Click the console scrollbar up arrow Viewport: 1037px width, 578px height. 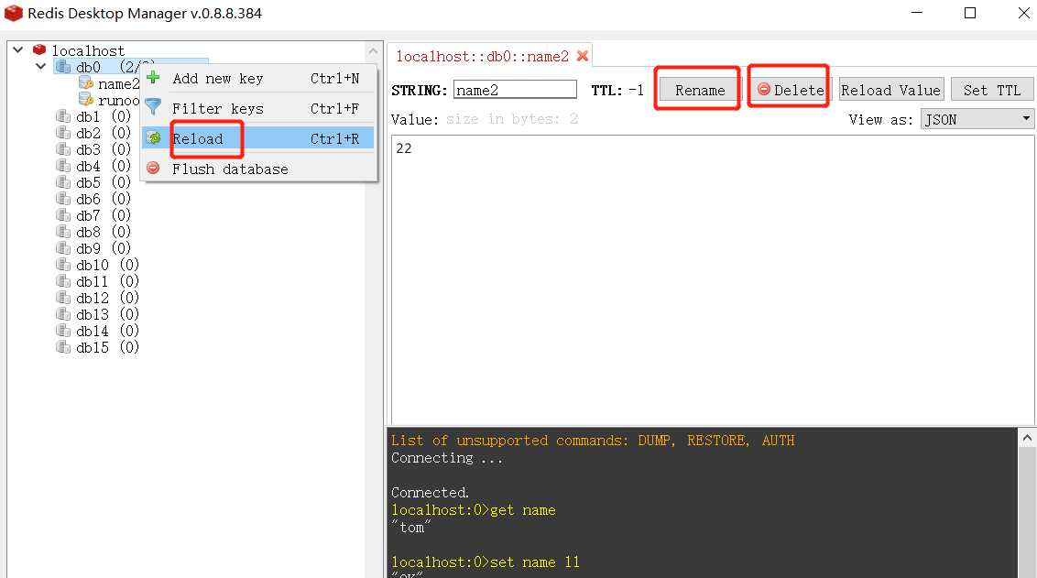[x=1026, y=438]
